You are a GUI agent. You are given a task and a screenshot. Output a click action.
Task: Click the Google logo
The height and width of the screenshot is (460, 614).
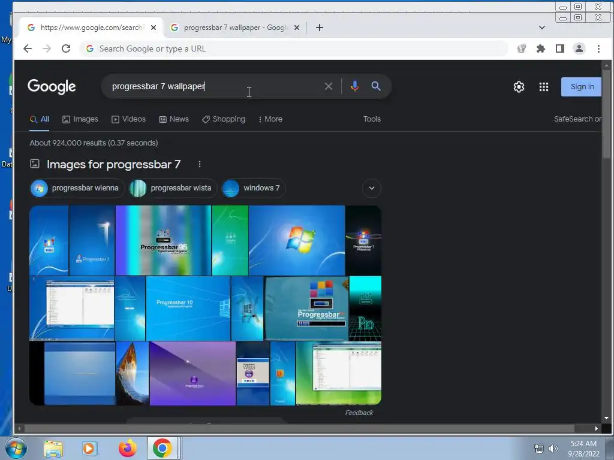52,86
